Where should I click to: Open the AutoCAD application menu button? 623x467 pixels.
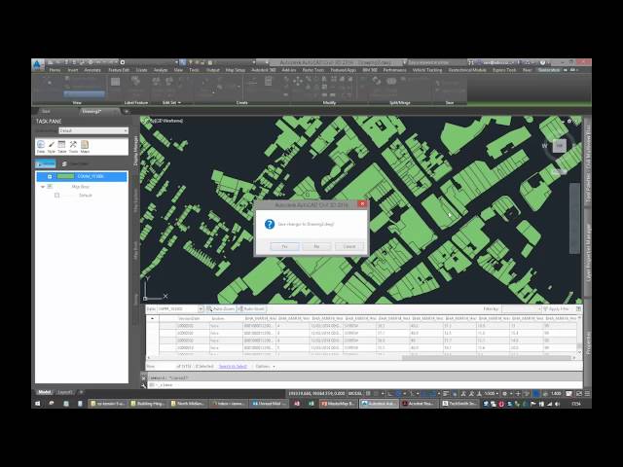coord(37,65)
